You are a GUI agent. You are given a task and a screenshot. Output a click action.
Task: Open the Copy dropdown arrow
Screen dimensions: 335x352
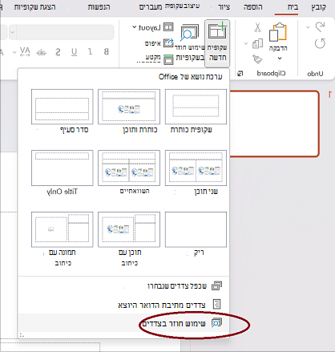246,43
